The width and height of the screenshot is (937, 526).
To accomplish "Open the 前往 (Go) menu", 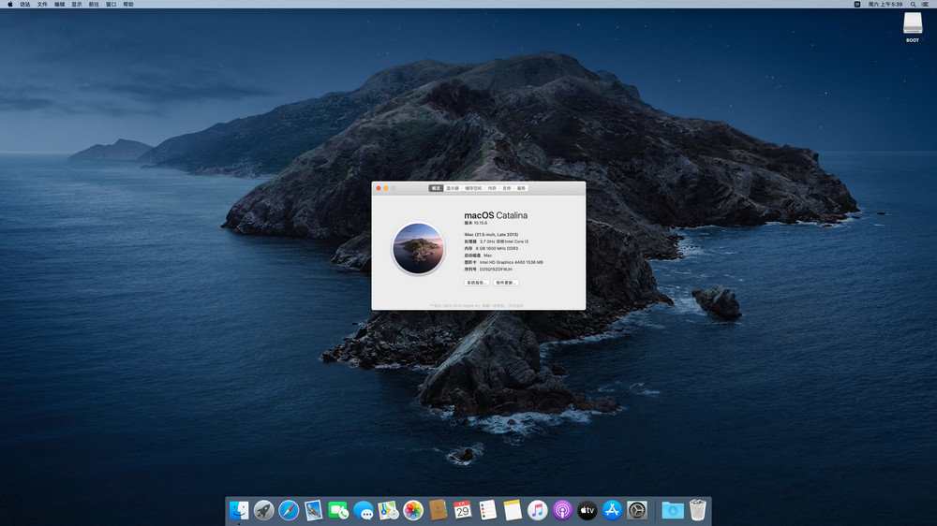I will 94,4.
